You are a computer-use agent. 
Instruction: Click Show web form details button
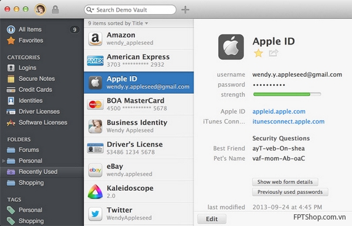pyautogui.click(x=285, y=182)
